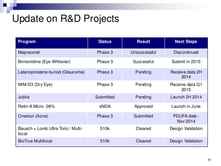221x166 pixels.
Task: Click 'Design Validation' in BioTrue Multifocal row
Action: [x=186, y=141]
